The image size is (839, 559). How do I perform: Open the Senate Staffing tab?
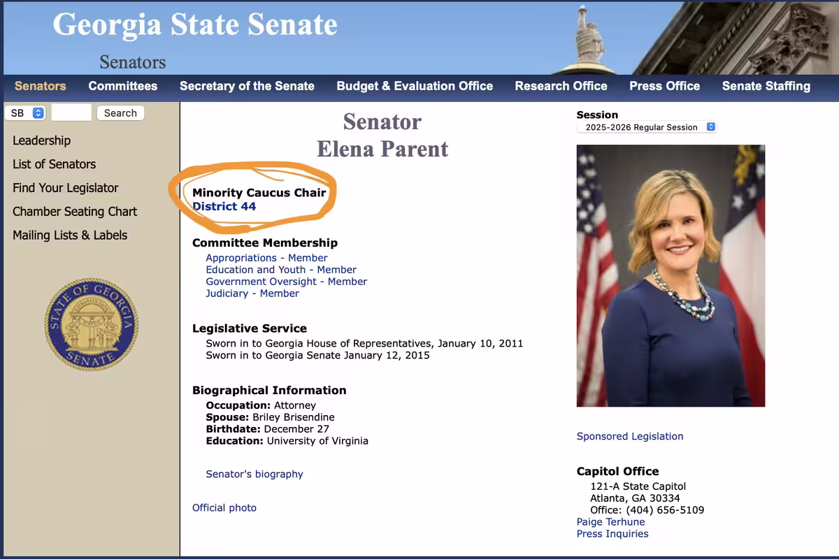click(766, 86)
